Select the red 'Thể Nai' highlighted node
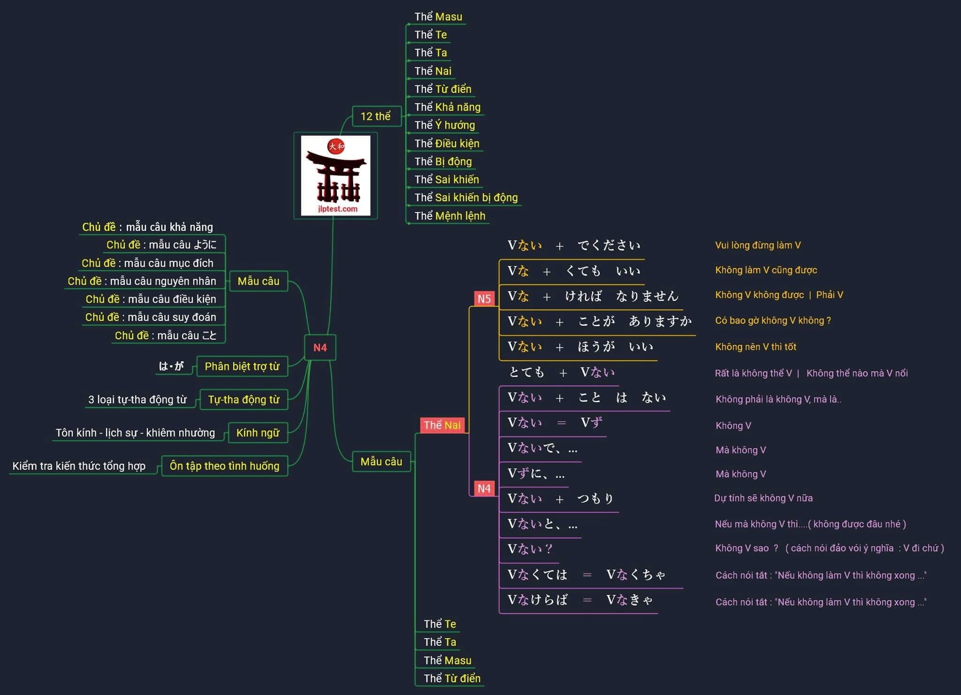This screenshot has height=695, width=961. (442, 425)
